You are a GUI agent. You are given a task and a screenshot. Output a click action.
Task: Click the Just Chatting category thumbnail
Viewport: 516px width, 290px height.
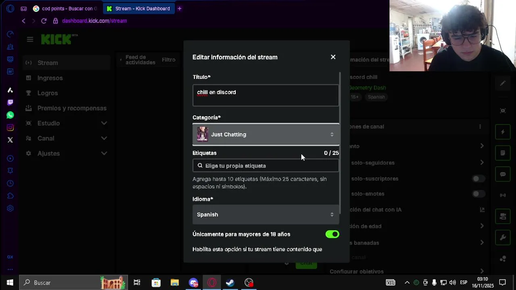202,135
